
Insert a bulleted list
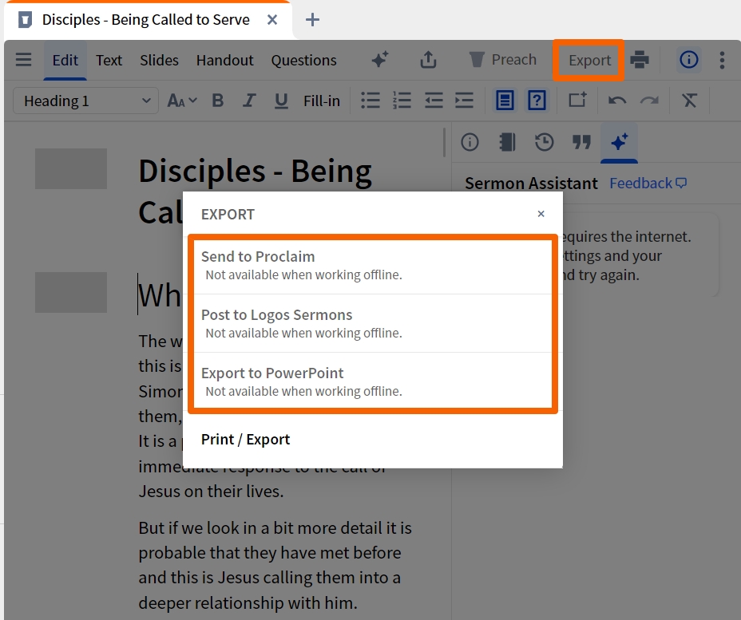pos(370,101)
